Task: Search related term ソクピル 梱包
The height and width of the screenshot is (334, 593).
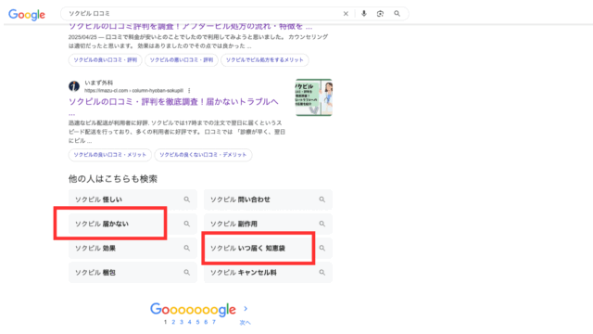Action: point(132,272)
